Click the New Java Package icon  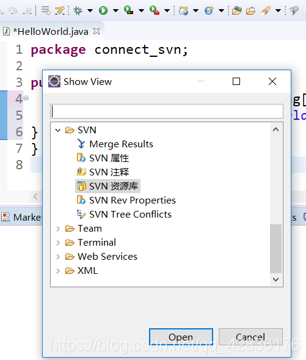point(183,10)
